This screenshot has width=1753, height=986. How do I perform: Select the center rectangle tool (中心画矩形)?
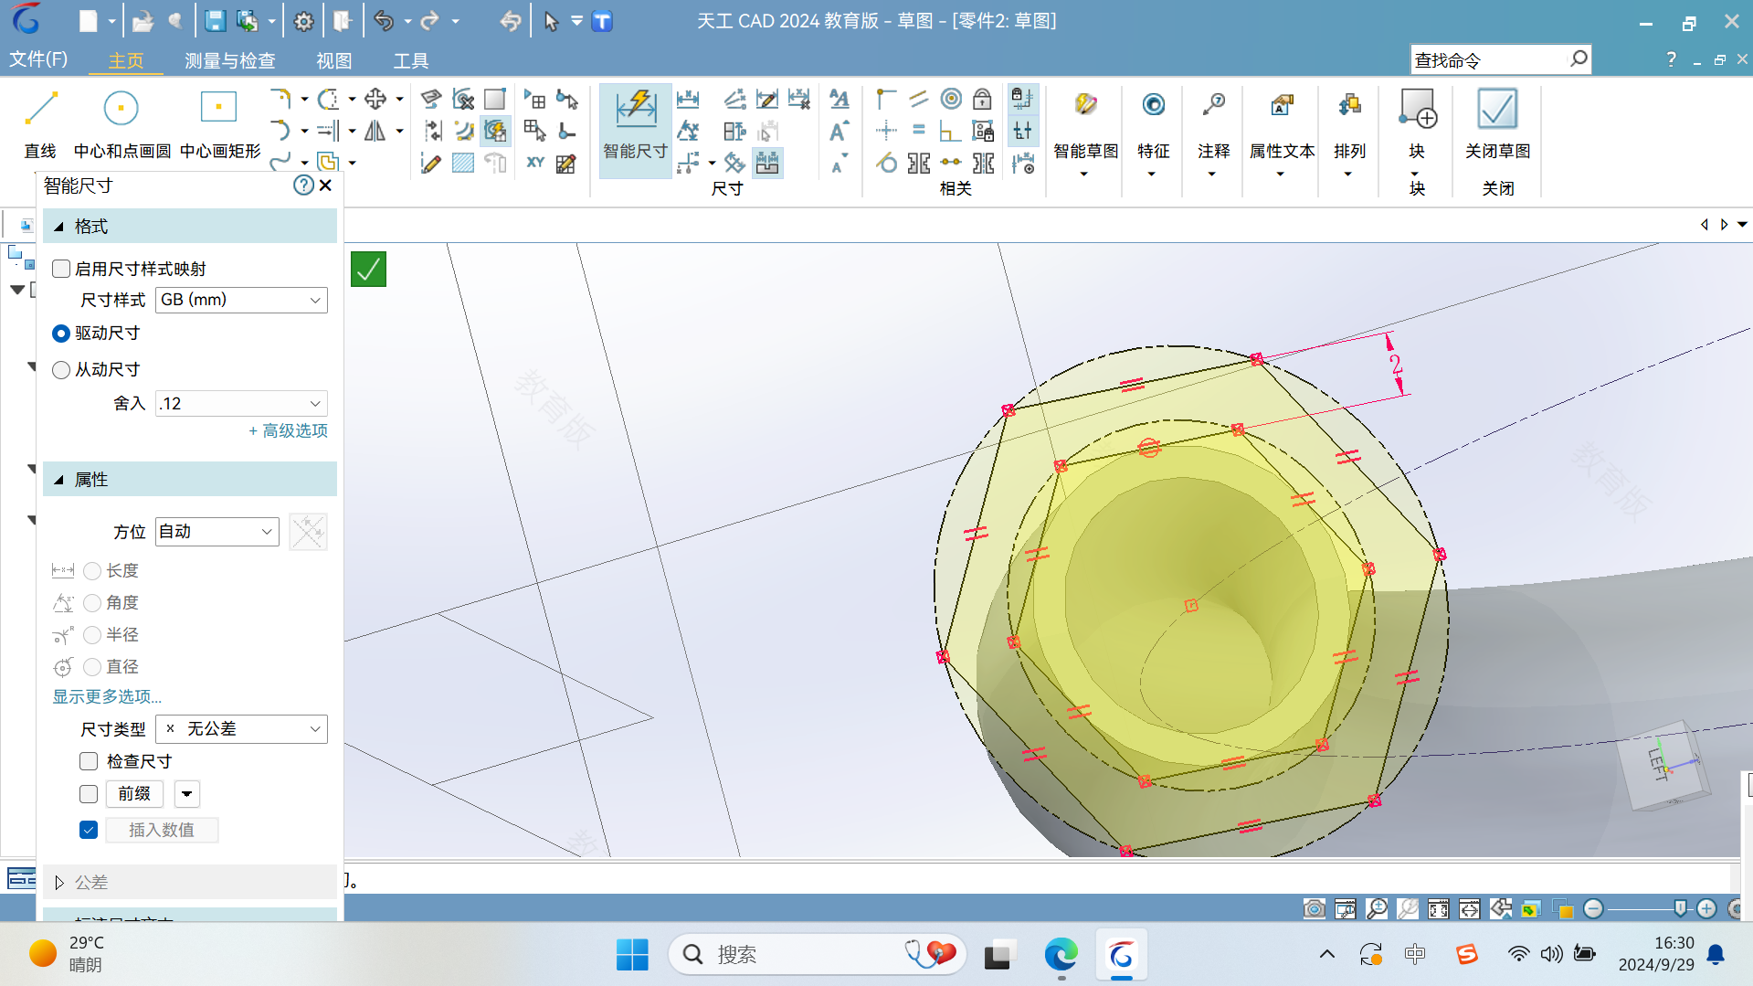pyautogui.click(x=219, y=125)
